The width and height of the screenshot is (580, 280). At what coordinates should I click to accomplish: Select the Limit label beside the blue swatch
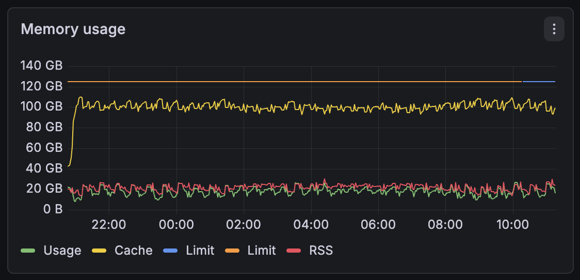click(x=200, y=251)
